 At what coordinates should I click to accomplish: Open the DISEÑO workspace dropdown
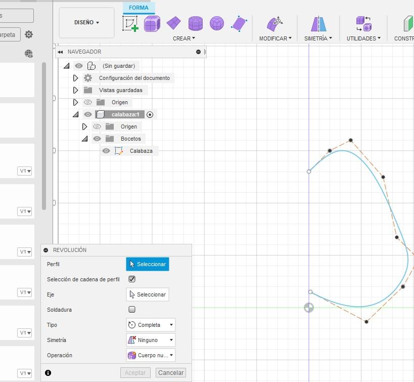(86, 22)
